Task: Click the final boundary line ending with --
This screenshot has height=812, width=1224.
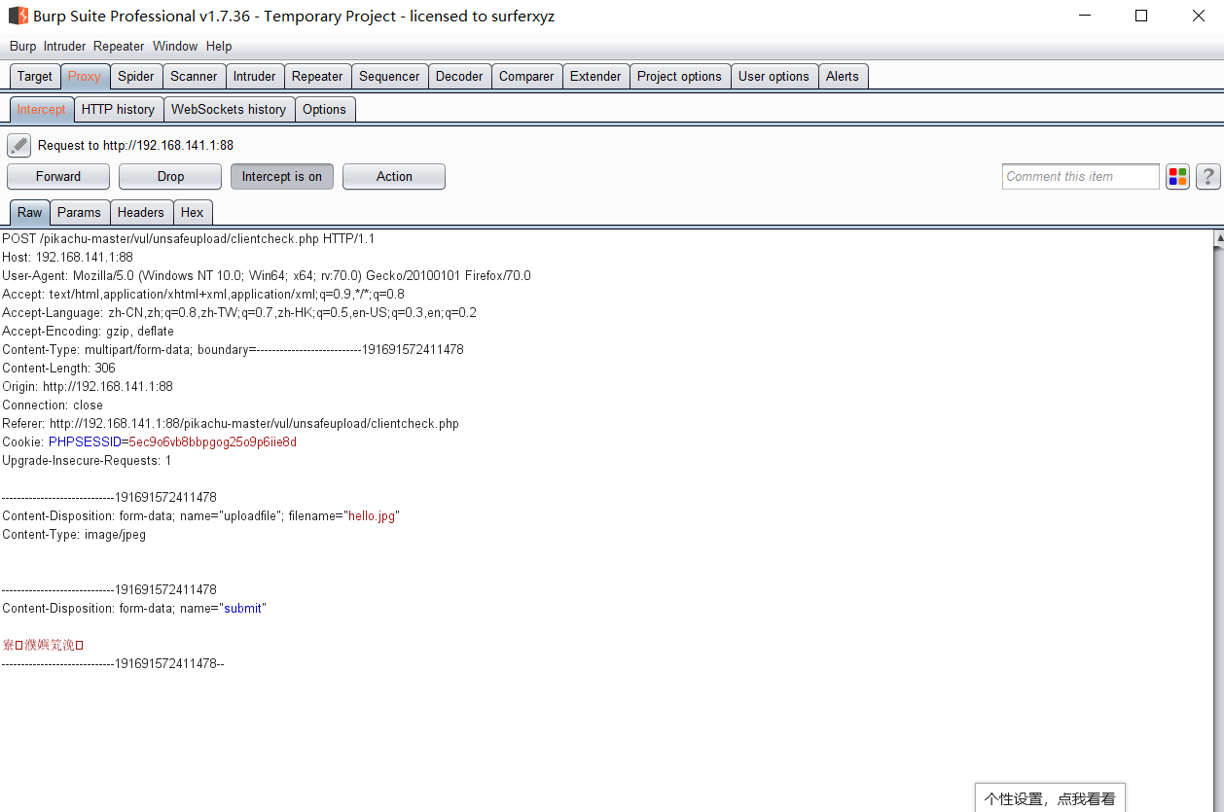Action: pos(113,663)
